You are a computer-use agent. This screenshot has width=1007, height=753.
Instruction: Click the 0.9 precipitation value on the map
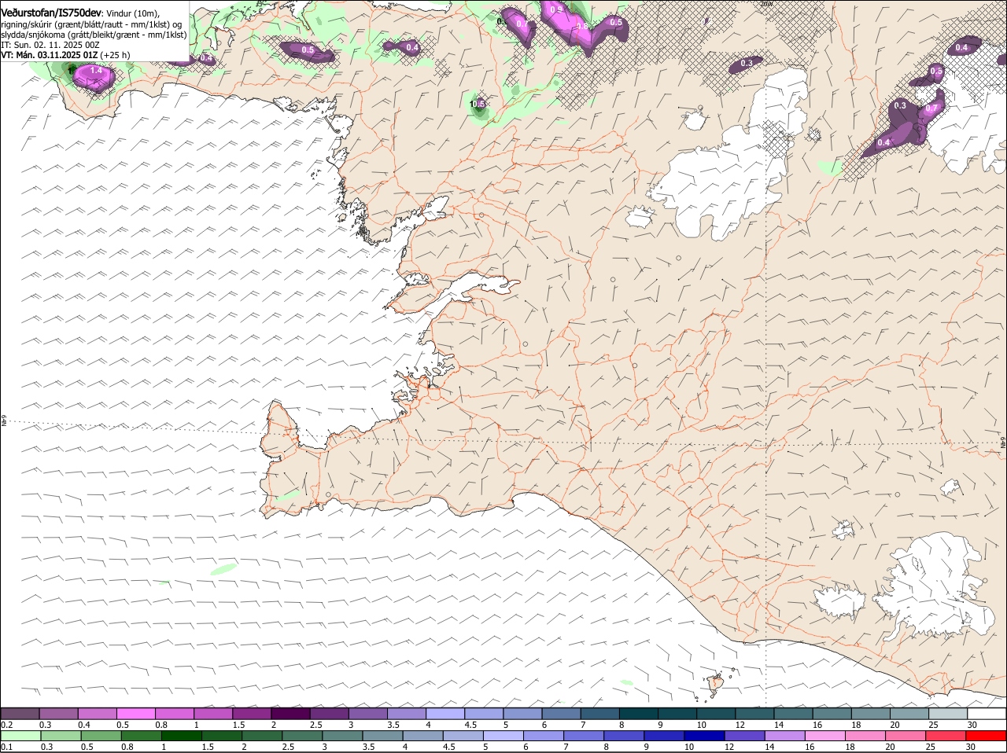click(x=556, y=9)
